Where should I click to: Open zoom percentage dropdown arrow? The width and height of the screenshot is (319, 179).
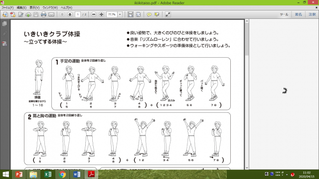coord(120,14)
